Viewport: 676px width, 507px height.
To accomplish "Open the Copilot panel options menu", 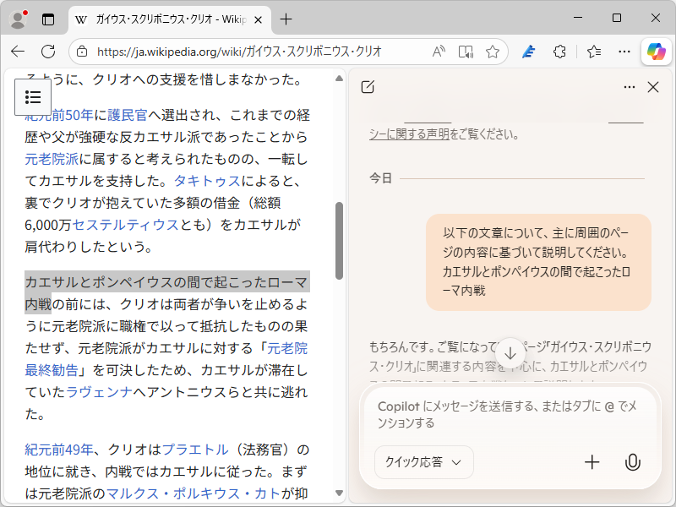I will tap(629, 87).
